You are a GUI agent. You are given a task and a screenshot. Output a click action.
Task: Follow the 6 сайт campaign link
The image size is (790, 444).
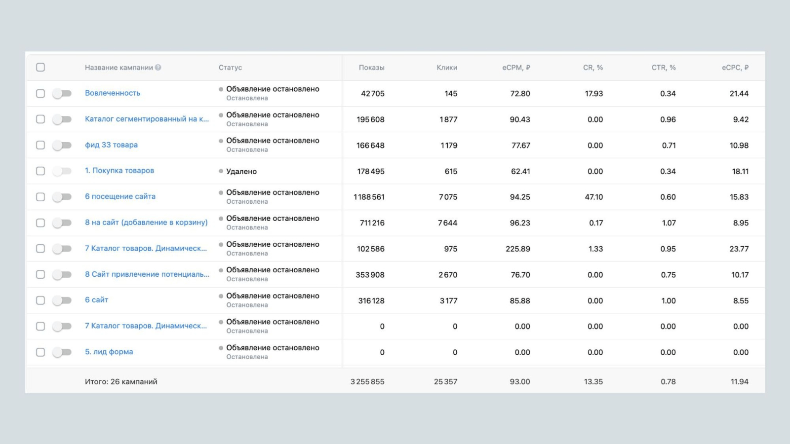[x=96, y=300]
